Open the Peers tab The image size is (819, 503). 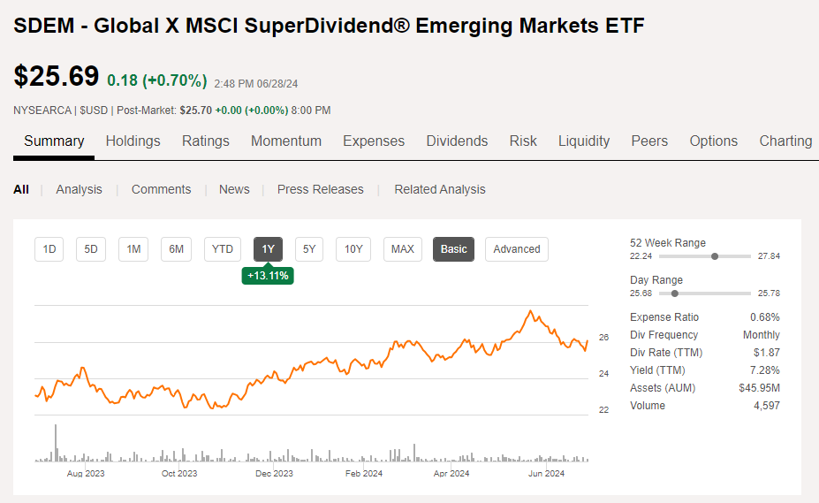(x=649, y=141)
